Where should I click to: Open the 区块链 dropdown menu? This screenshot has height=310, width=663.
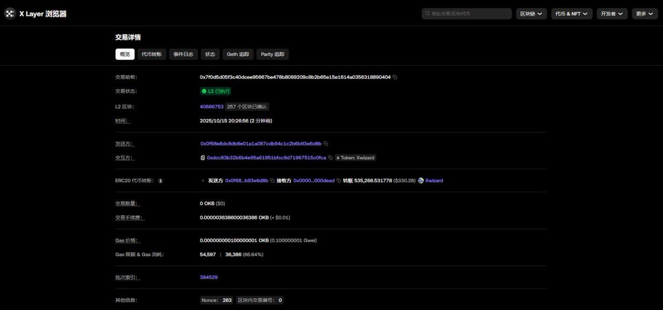click(532, 14)
